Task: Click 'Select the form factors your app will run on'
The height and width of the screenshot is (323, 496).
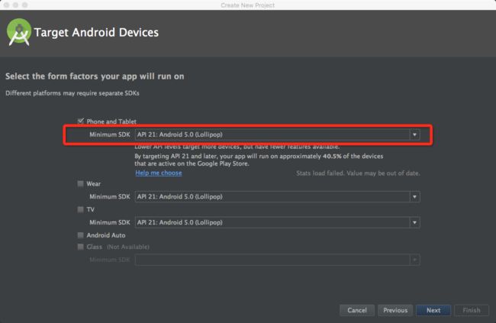Action: [x=95, y=76]
